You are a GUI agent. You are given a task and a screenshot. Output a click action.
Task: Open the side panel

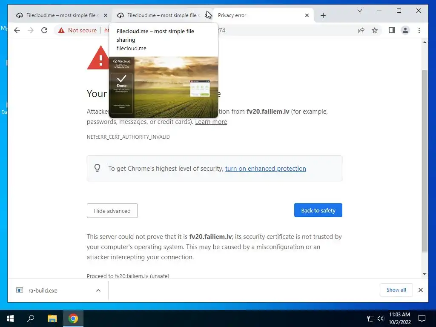392,30
